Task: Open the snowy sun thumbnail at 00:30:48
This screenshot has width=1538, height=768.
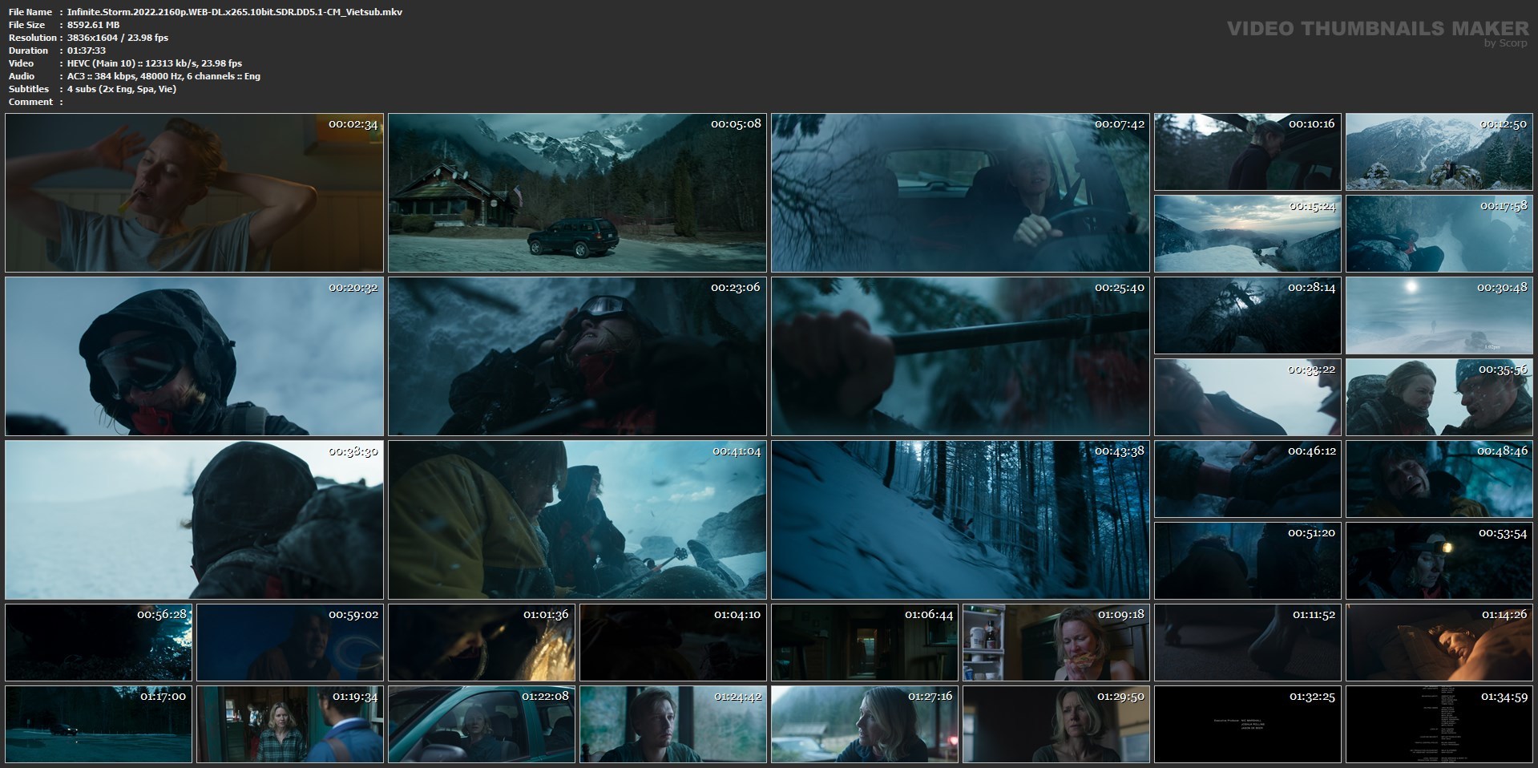Action: [x=1439, y=315]
